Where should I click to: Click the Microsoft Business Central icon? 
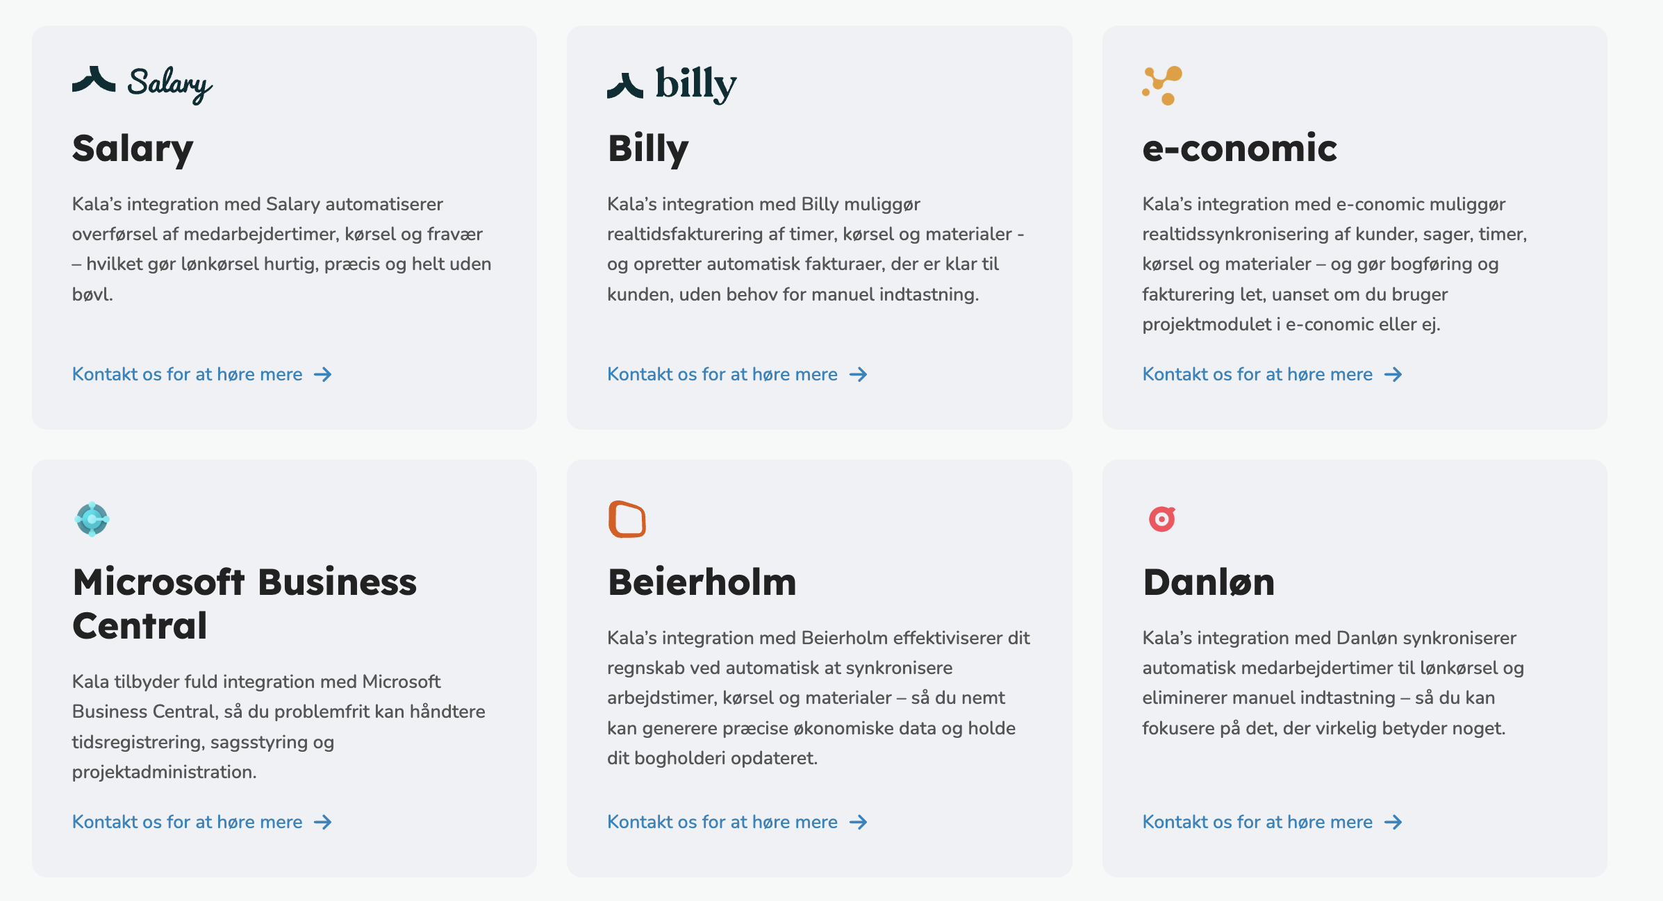click(92, 519)
